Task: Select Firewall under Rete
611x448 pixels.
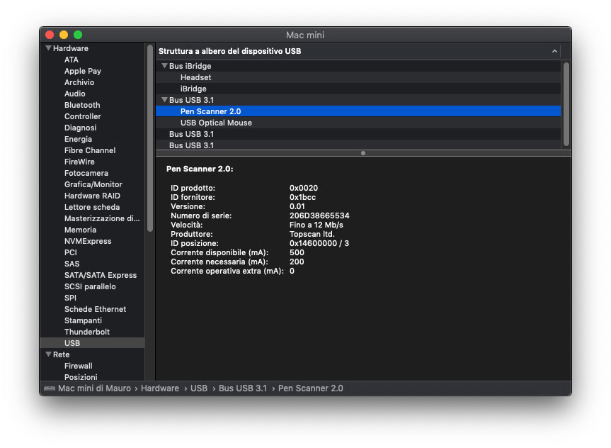Action: tap(78, 366)
